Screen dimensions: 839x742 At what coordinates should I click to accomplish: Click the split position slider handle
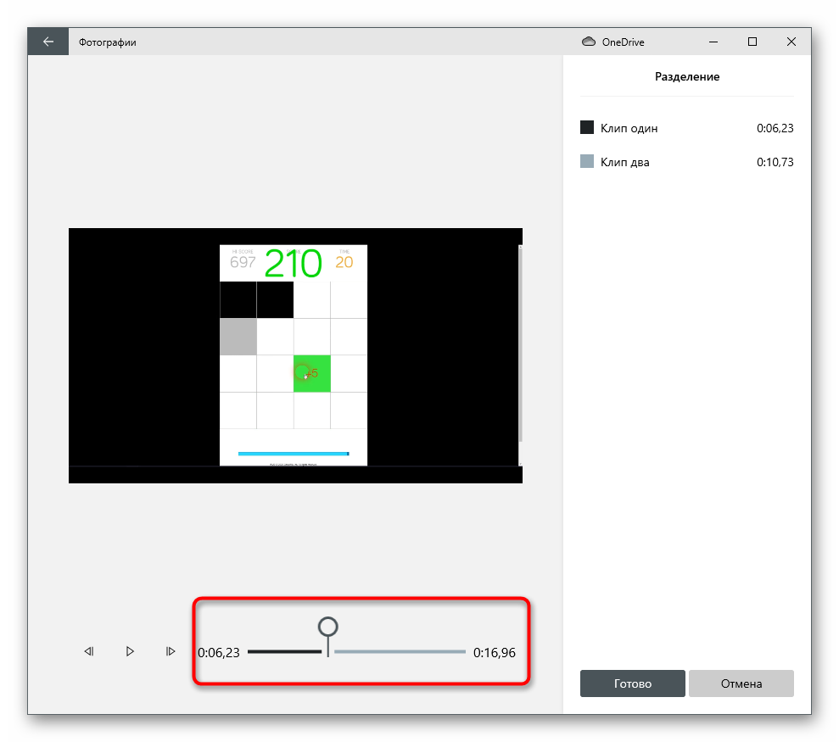point(328,627)
